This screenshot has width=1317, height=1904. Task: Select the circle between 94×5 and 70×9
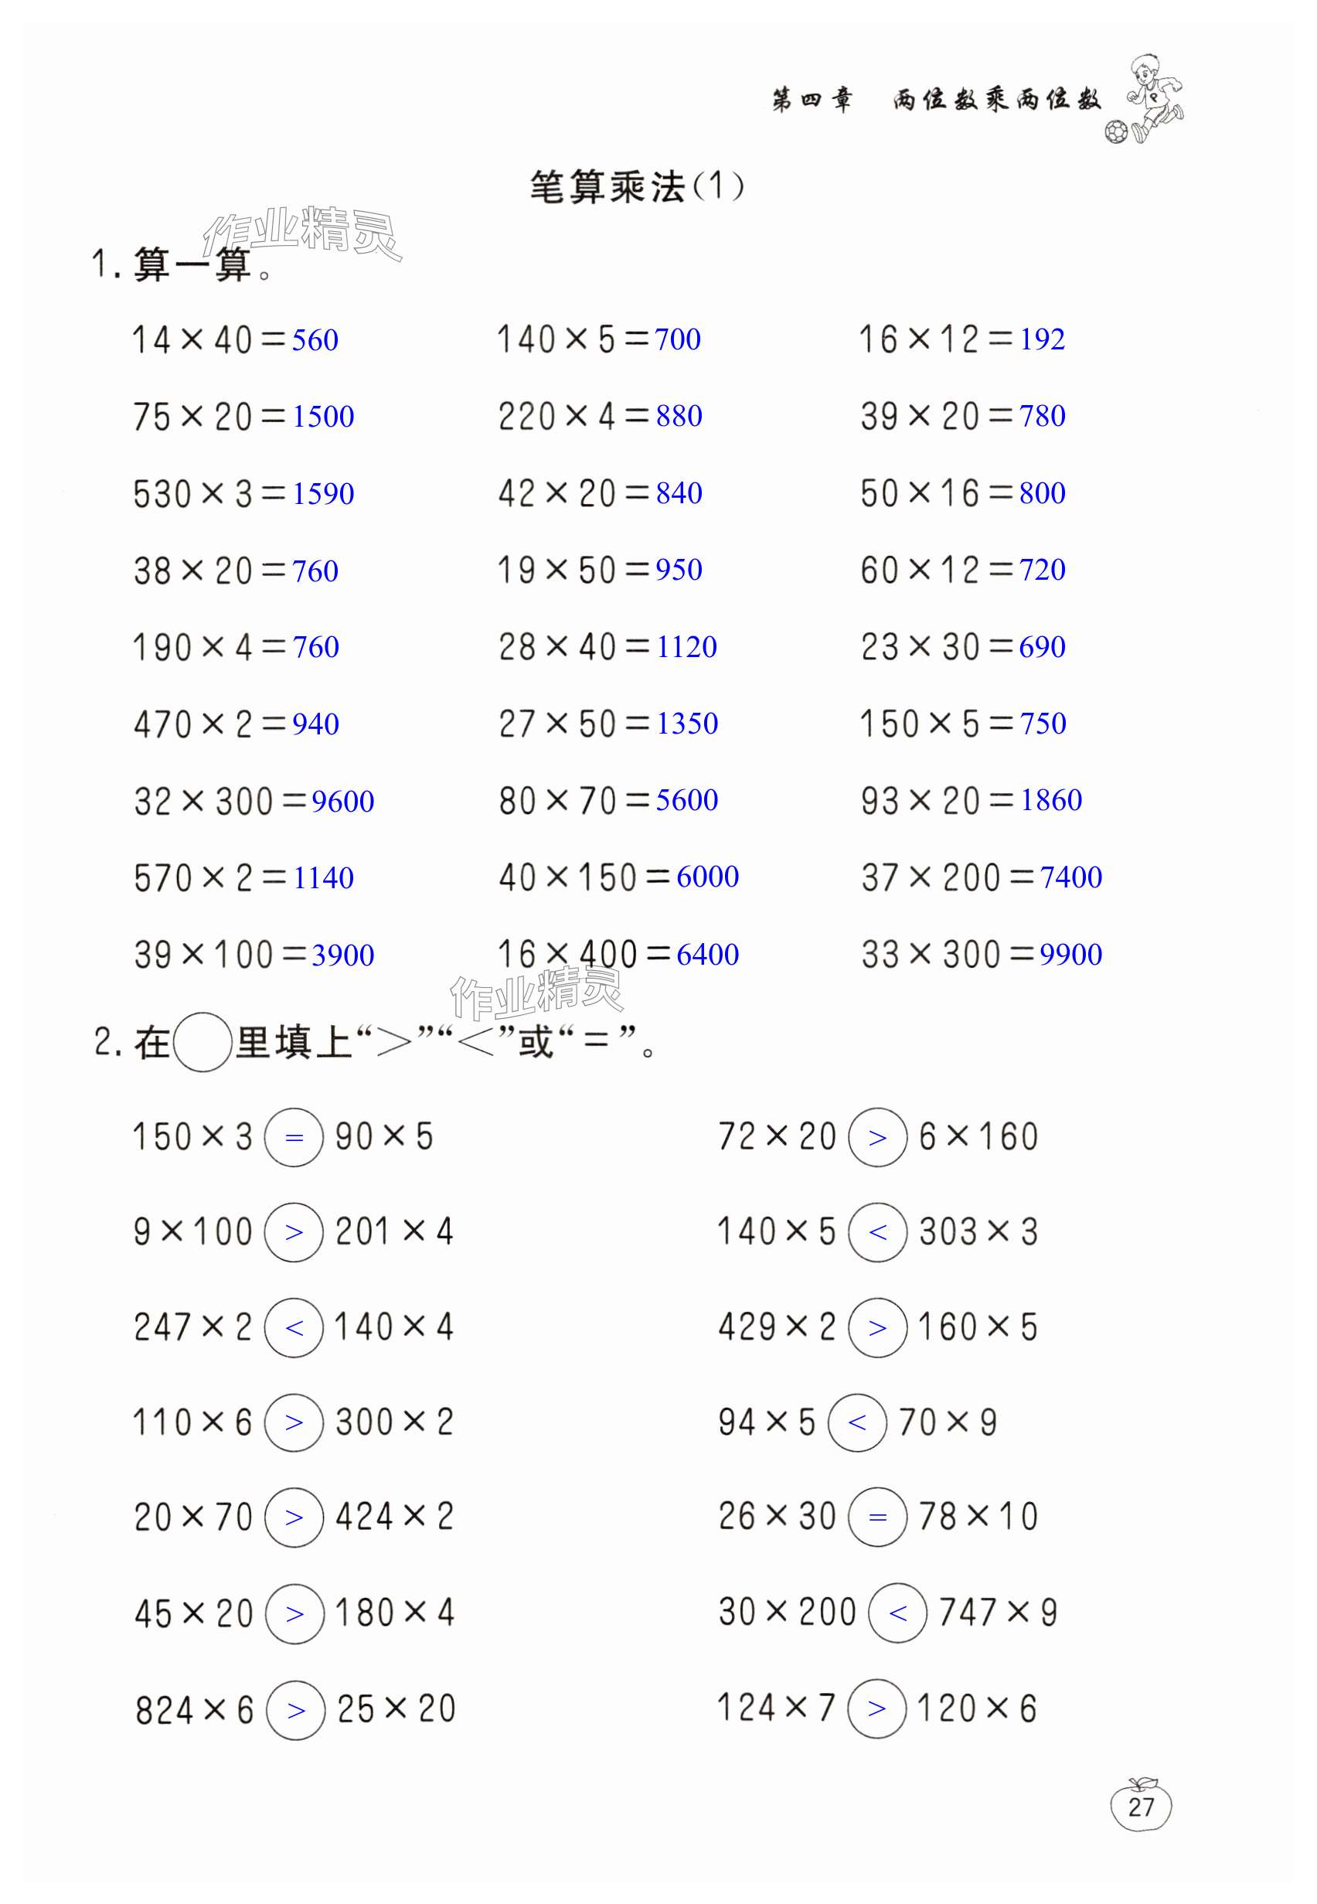857,1421
